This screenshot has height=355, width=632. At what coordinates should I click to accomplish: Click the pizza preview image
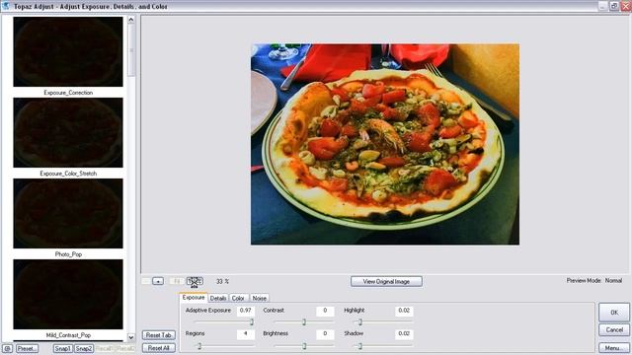tap(385, 144)
